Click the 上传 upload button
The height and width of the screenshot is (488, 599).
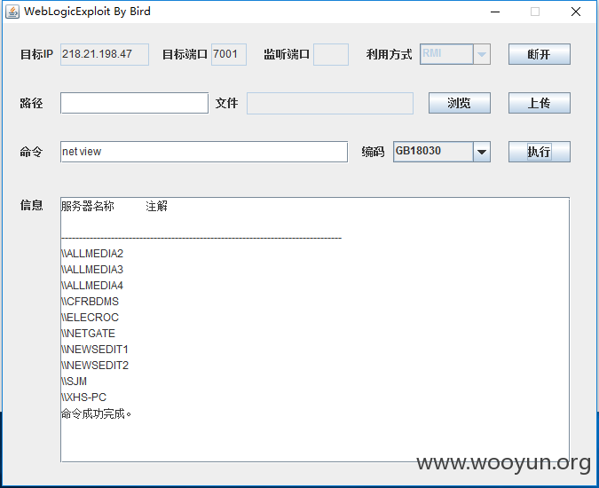pos(539,103)
